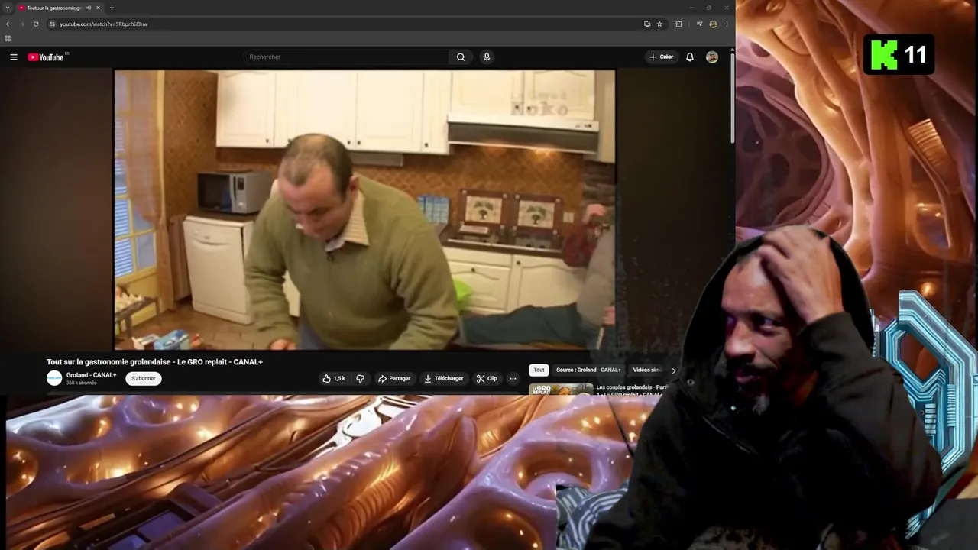The image size is (978, 550).
Task: Open the browser extensions puzzle icon
Action: (678, 24)
